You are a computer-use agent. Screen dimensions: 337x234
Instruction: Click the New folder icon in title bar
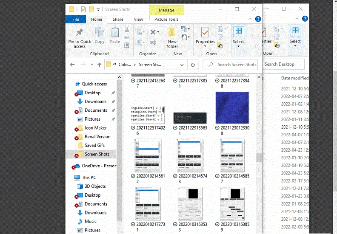click(91, 9)
